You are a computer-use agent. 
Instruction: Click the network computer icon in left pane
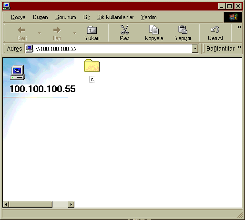(x=18, y=73)
